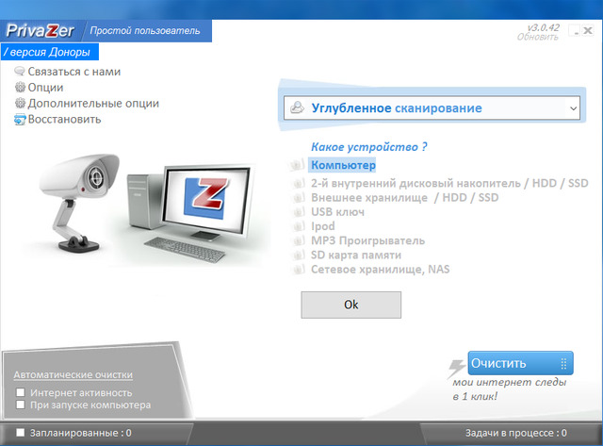Screen dimensions: 603x446
Task: Click the Обновить update link
Action: (x=538, y=37)
